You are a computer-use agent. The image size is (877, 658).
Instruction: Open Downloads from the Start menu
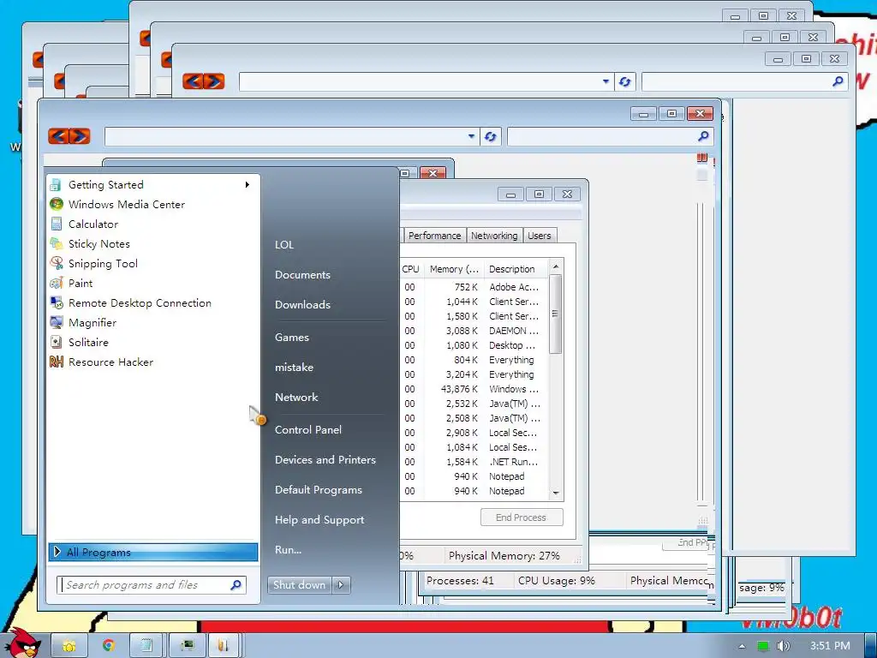pos(302,305)
